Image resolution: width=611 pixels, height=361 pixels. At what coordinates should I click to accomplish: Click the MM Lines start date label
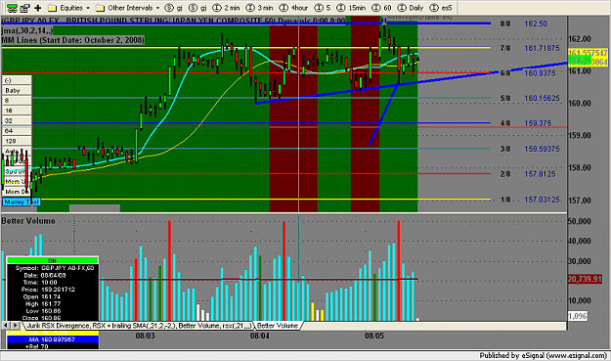click(73, 40)
